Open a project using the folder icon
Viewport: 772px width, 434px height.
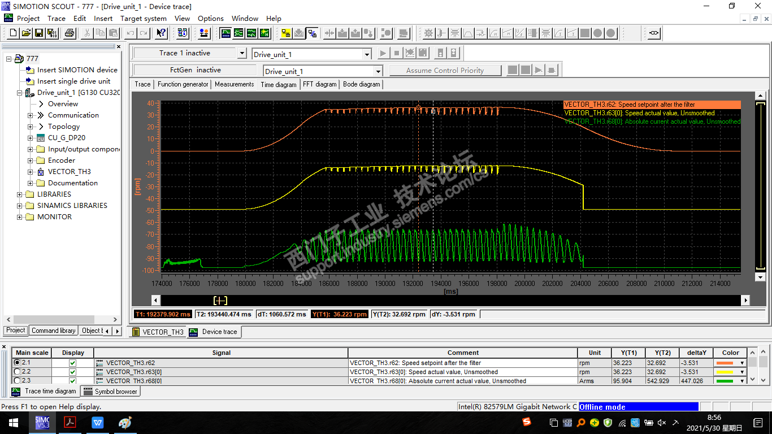(x=26, y=33)
